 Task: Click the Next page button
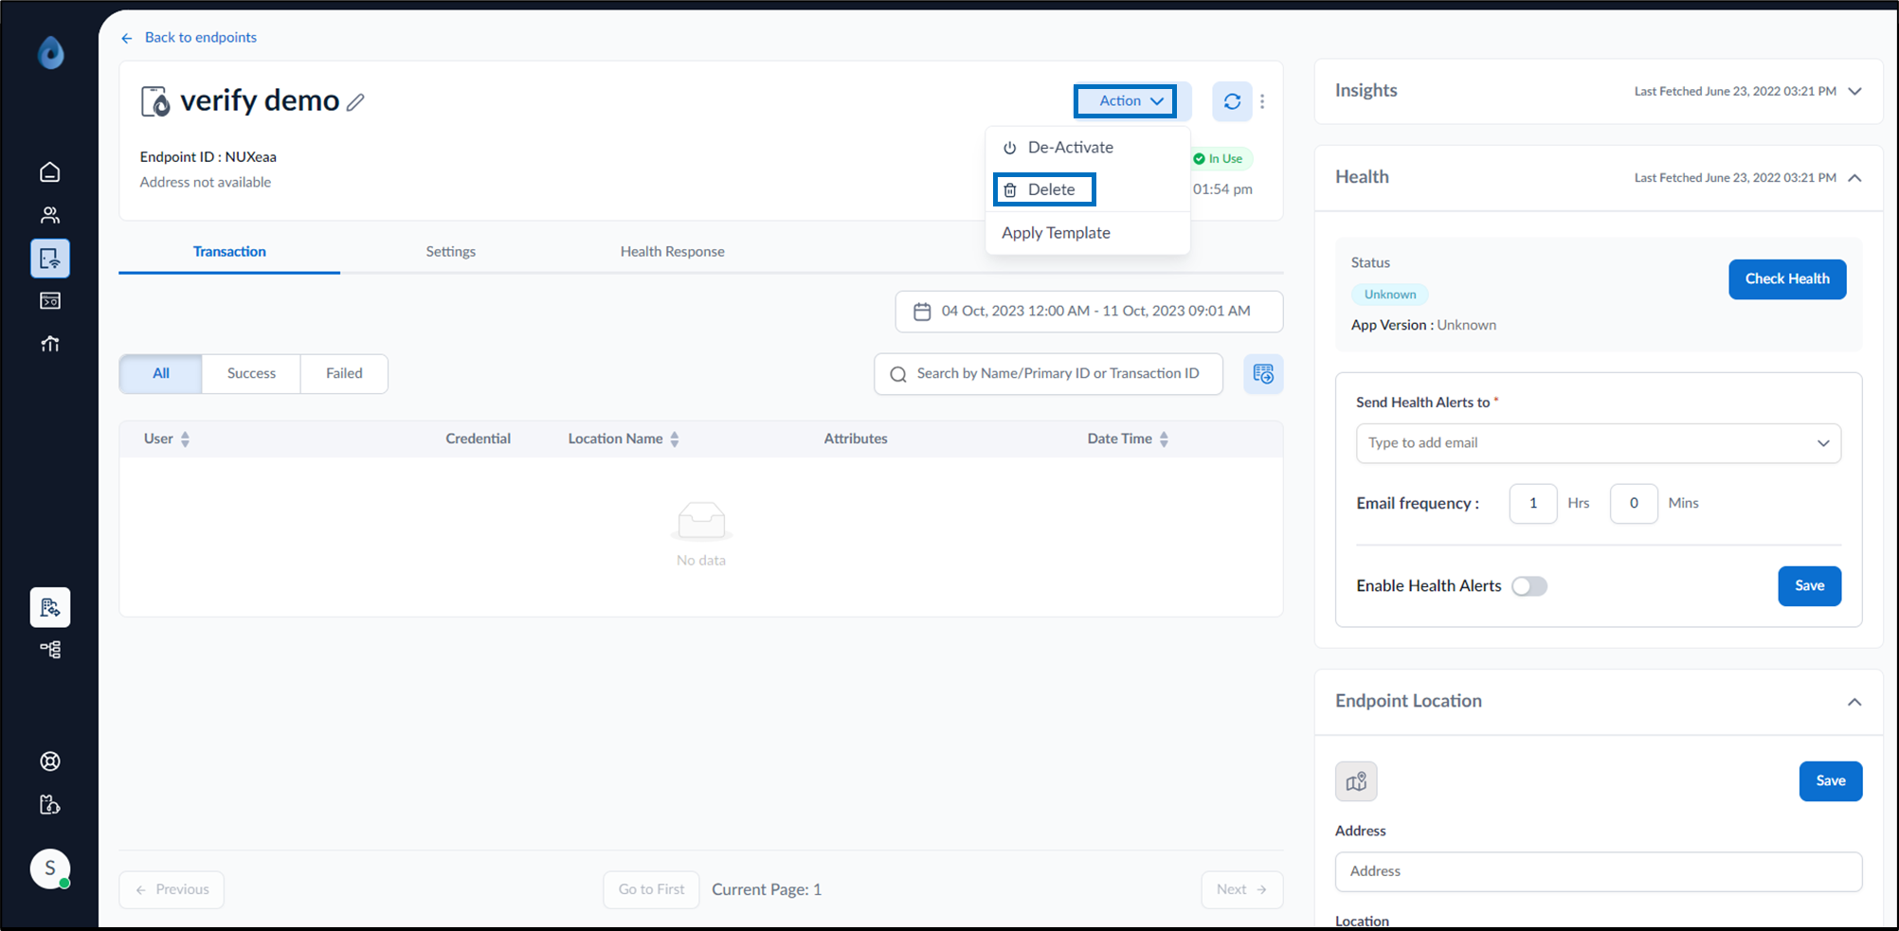coord(1241,890)
